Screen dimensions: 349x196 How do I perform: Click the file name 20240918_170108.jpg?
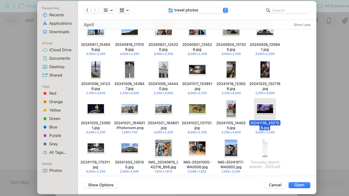click(x=129, y=47)
